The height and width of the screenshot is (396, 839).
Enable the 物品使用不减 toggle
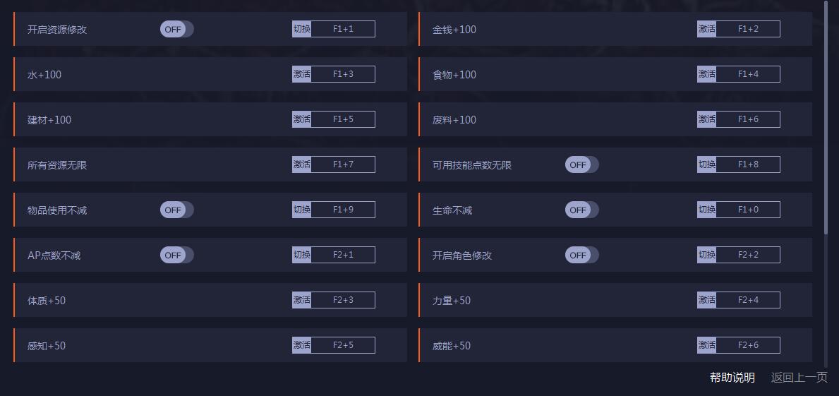pos(176,210)
